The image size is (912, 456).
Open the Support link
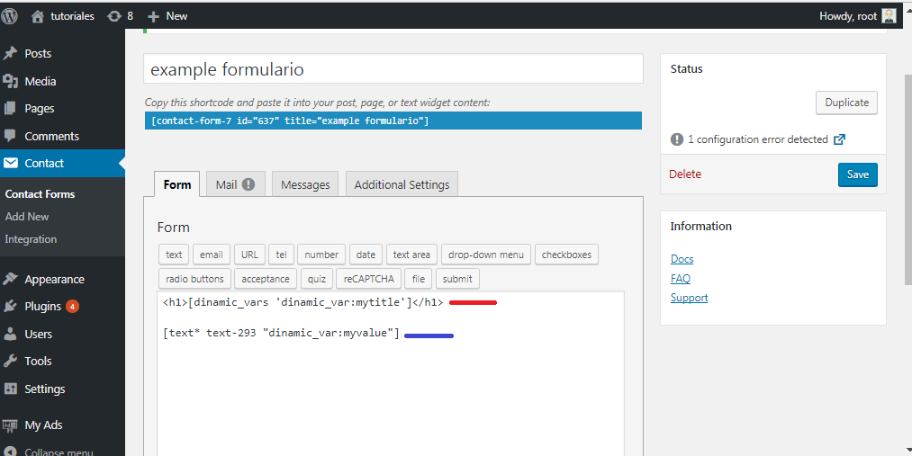click(690, 298)
